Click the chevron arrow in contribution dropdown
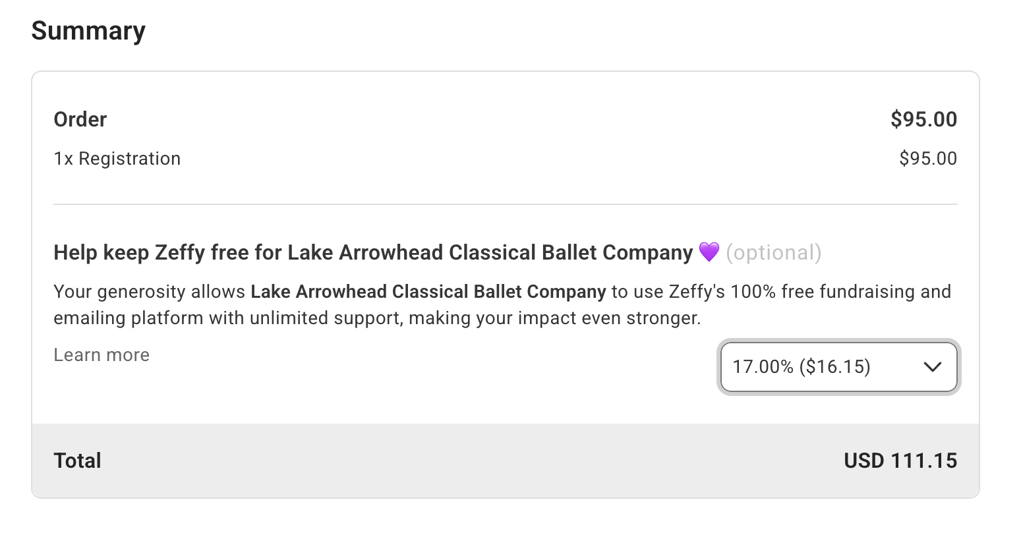 tap(933, 367)
